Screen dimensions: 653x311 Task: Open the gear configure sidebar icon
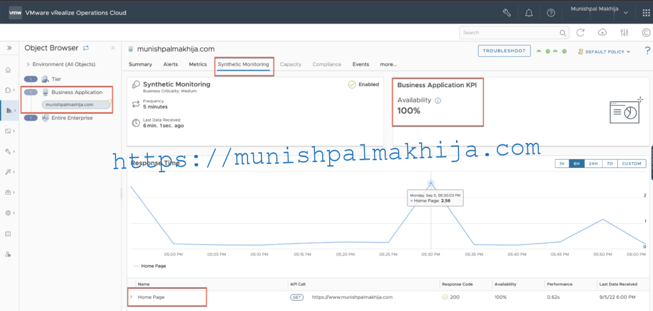pos(8,212)
